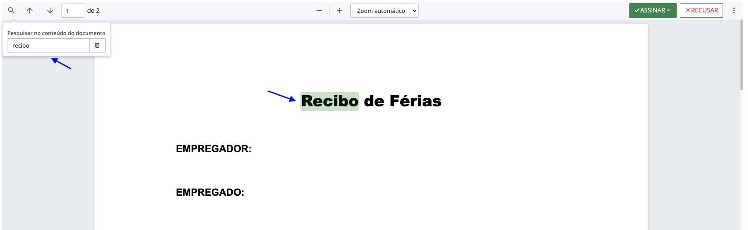
Task: Go to previous page with up arrow
Action: [29, 11]
